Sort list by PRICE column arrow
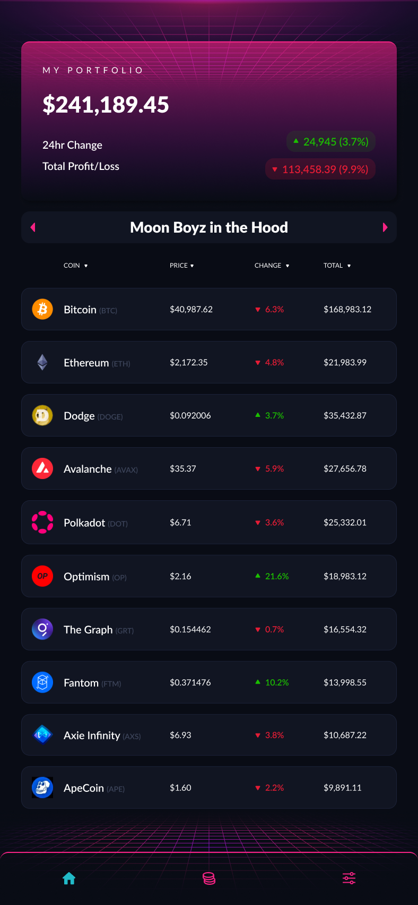Image resolution: width=418 pixels, height=905 pixels. click(192, 266)
